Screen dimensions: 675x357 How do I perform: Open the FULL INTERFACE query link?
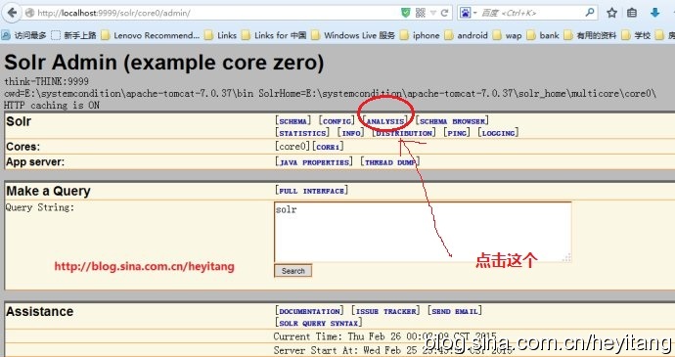pos(311,191)
